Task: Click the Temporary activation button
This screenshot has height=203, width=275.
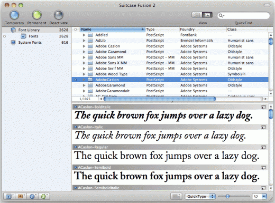Action: 14,15
